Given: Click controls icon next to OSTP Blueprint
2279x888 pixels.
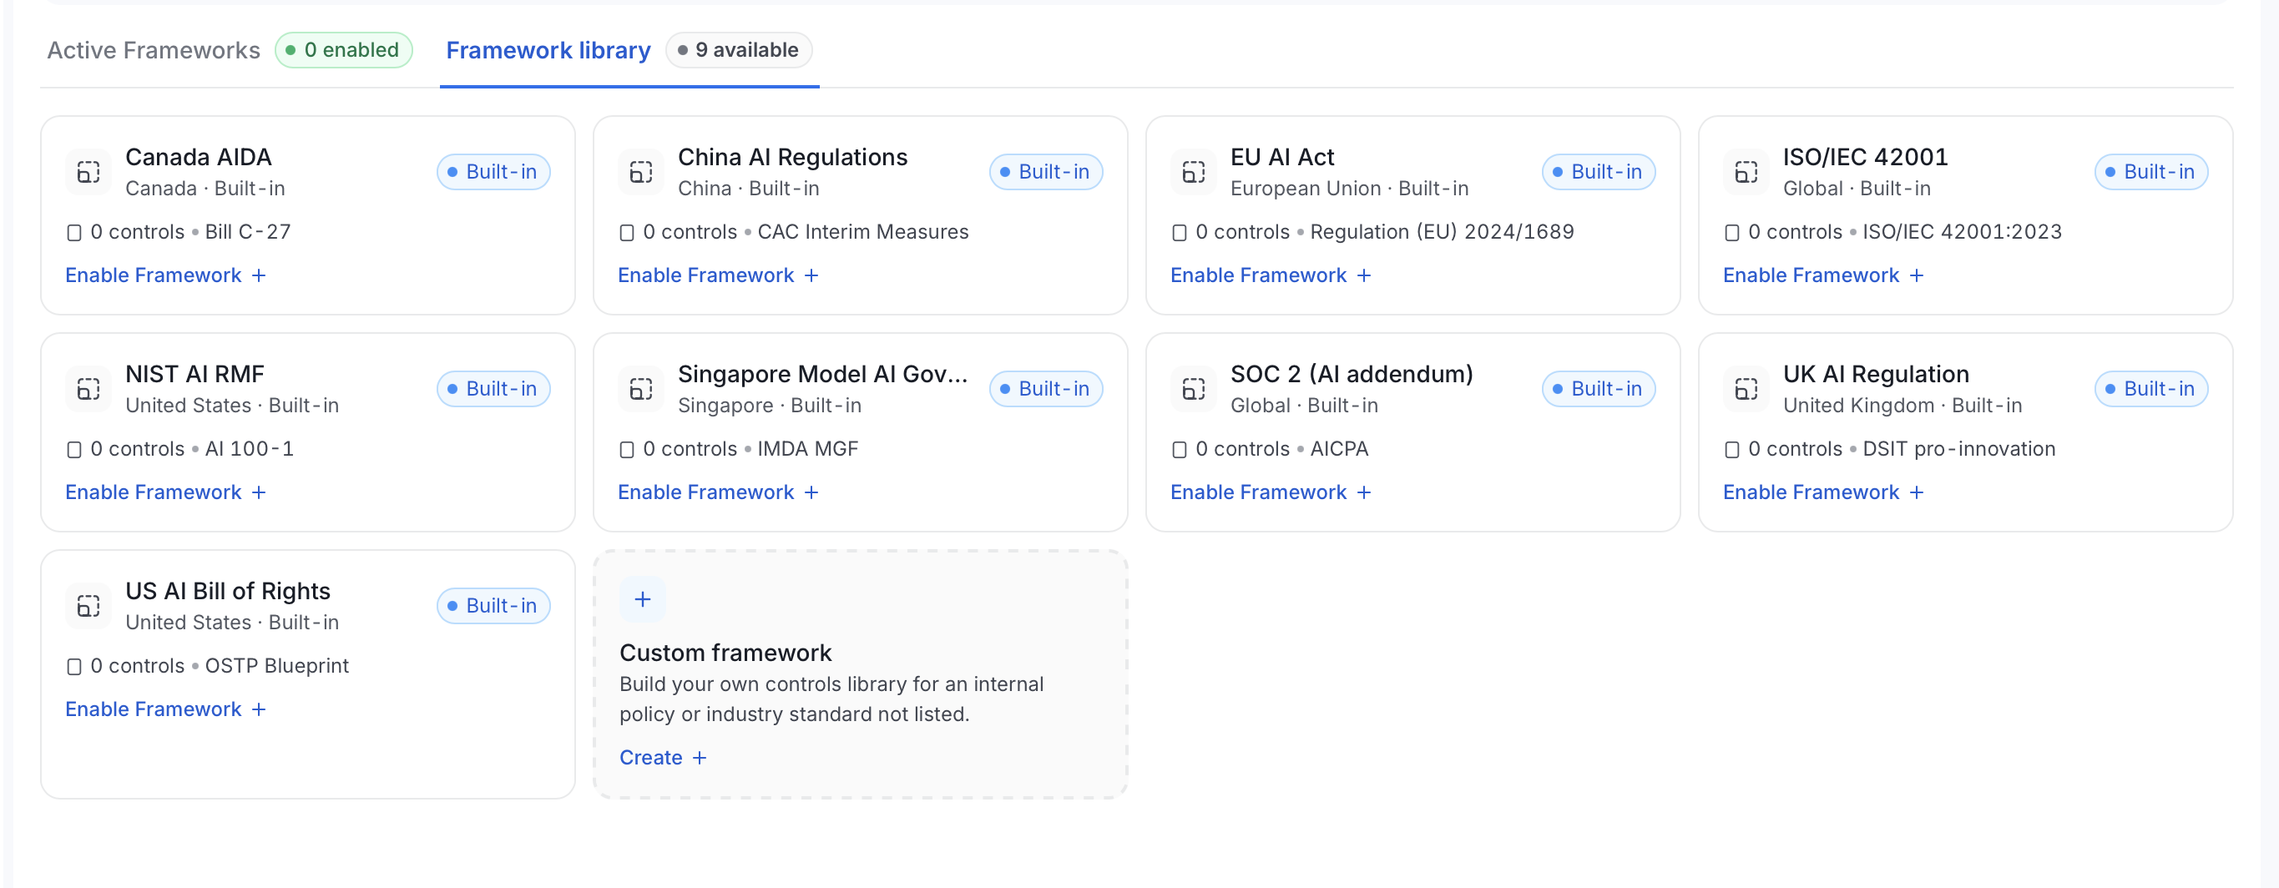Looking at the screenshot, I should coord(74,667).
